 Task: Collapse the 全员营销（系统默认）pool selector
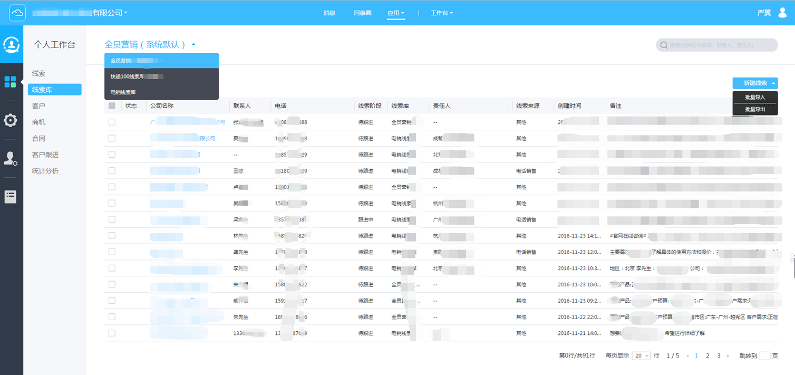193,45
